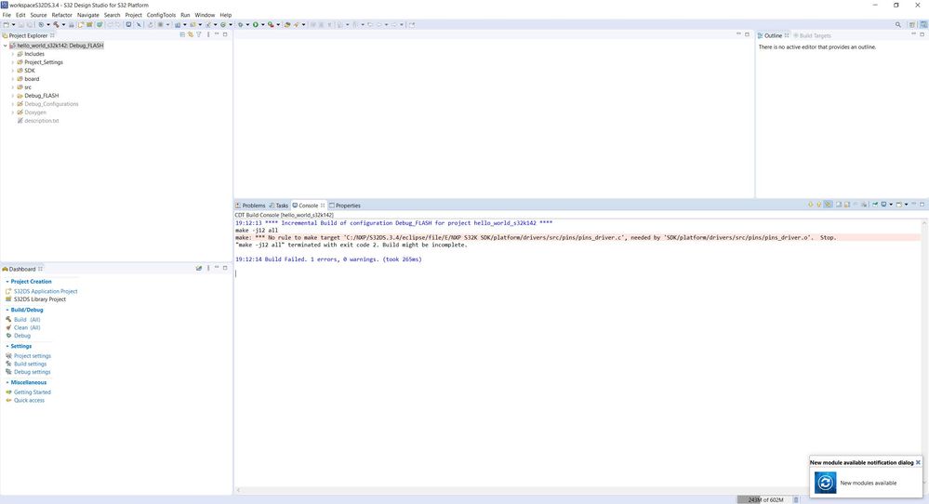Collapse the Project Creation section
The width and height of the screenshot is (929, 504).
(x=7, y=282)
